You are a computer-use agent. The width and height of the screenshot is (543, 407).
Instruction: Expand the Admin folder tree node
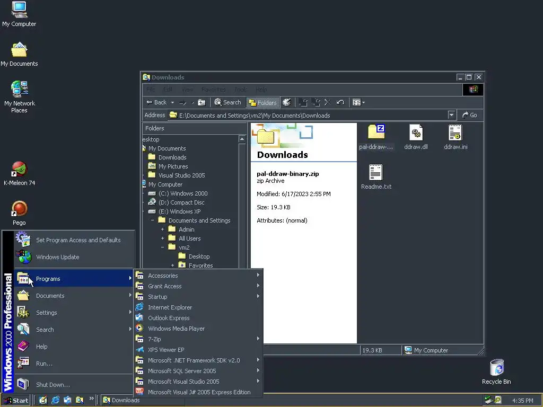[x=162, y=229]
